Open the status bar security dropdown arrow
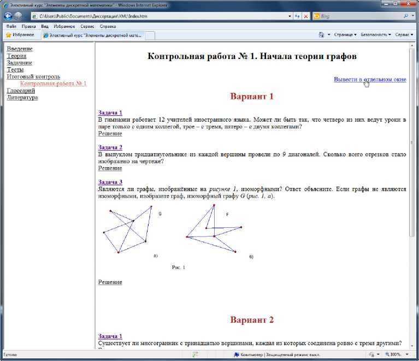419x361 pixels. click(x=378, y=354)
